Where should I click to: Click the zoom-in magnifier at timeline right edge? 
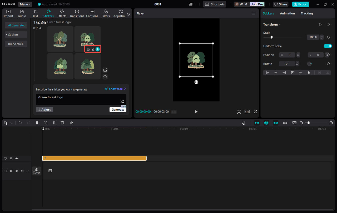pyautogui.click(x=331, y=123)
